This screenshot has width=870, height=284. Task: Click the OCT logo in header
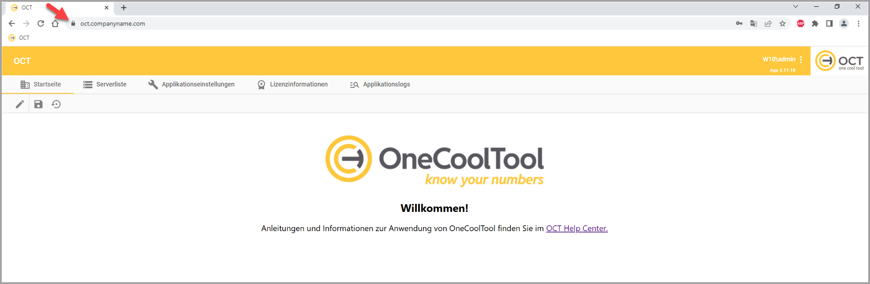point(839,61)
